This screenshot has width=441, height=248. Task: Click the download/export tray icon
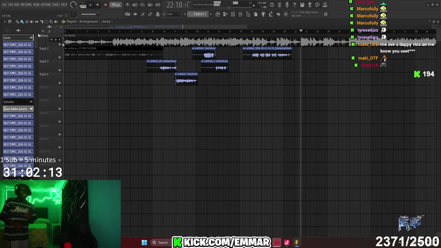pyautogui.click(x=325, y=5)
